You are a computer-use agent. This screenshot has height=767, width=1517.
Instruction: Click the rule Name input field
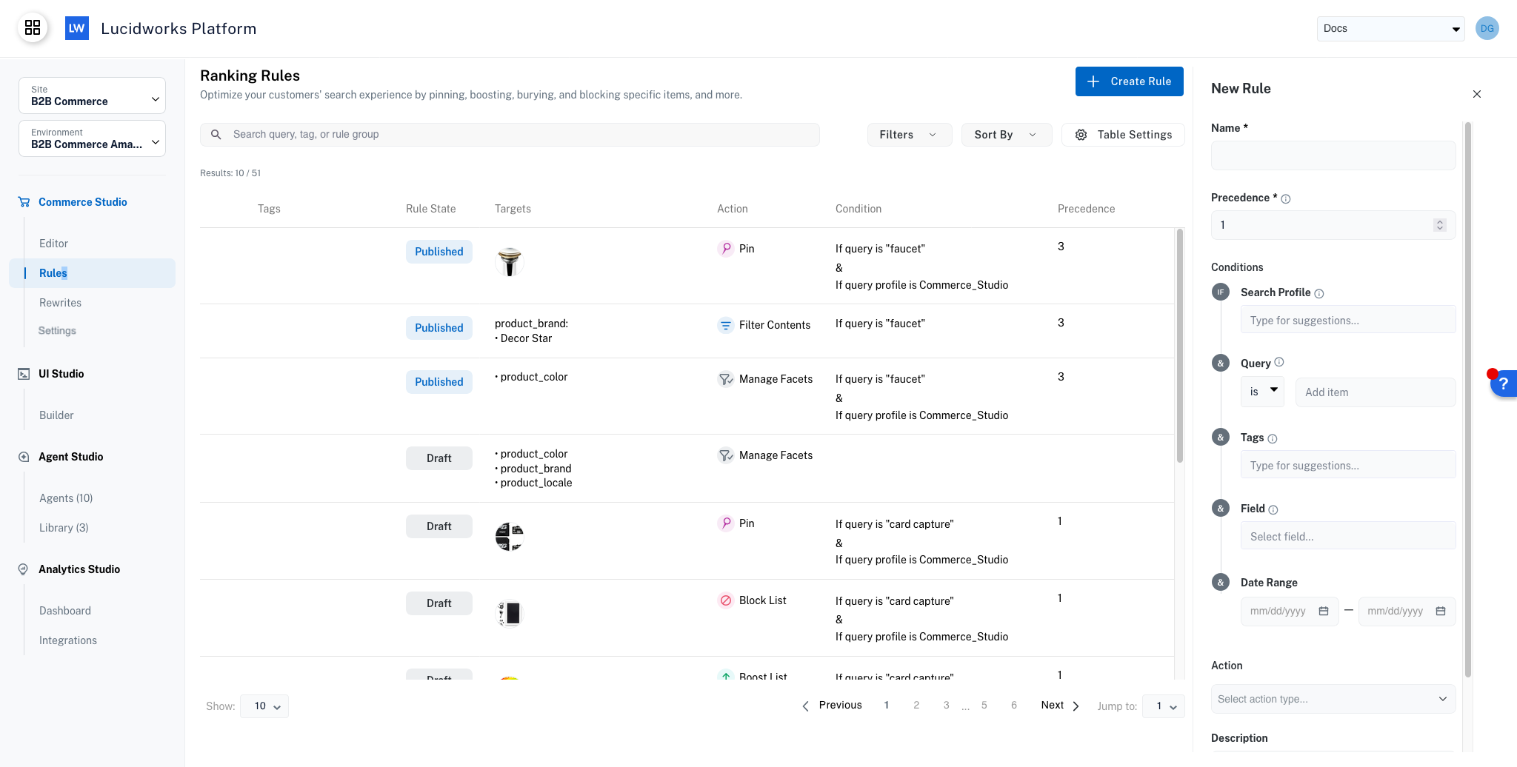pos(1333,155)
